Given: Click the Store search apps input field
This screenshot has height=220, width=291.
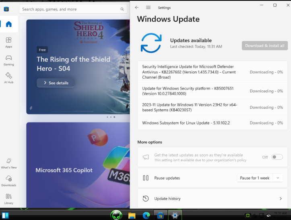Looking at the screenshot, I should click(73, 9).
